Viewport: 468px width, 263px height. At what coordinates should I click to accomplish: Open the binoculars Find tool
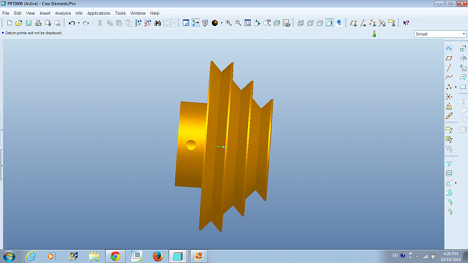158,23
